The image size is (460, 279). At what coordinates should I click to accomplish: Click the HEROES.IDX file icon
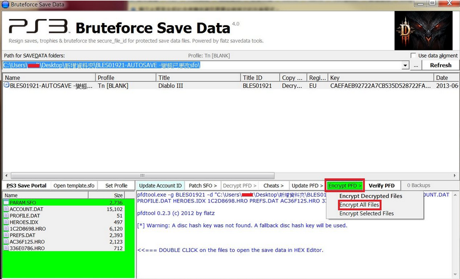(x=6, y=222)
